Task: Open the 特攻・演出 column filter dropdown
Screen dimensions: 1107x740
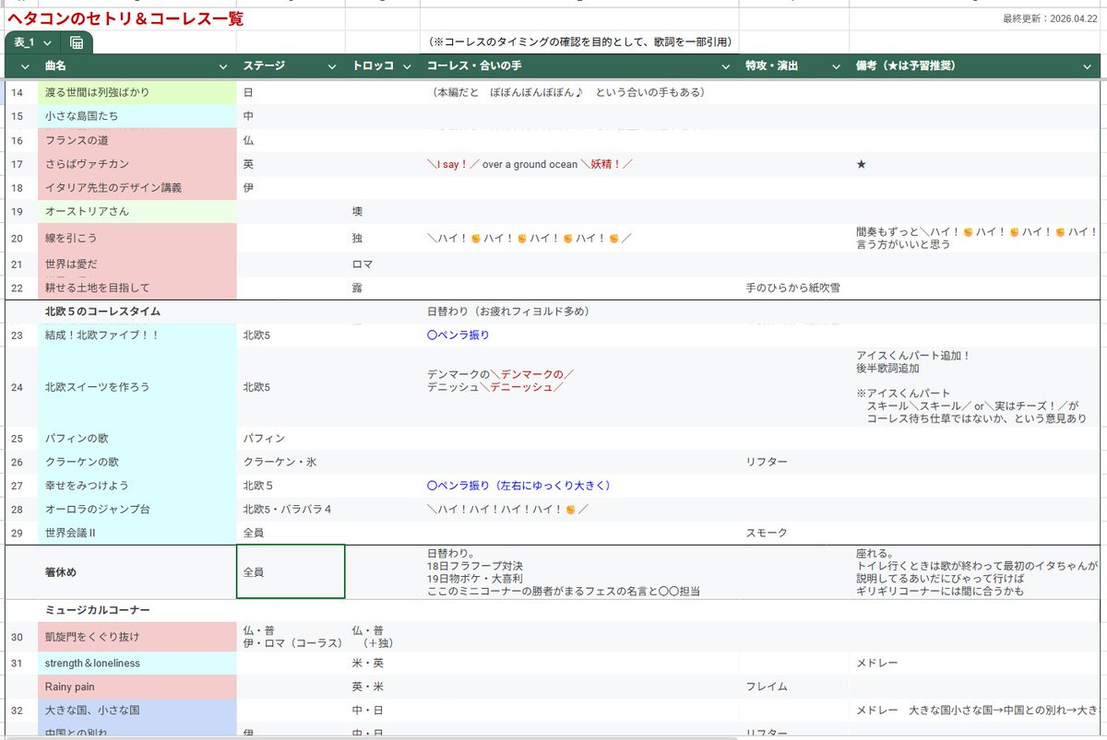Action: pyautogui.click(x=837, y=66)
